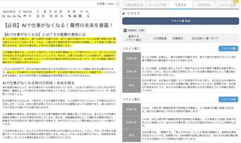Apply Heading 4 style
This screenshot has height=143, width=241.
coord(19,16)
